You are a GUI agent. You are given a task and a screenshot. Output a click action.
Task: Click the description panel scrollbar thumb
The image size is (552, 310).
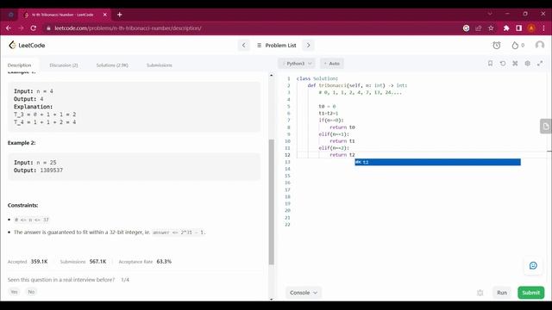(272, 202)
